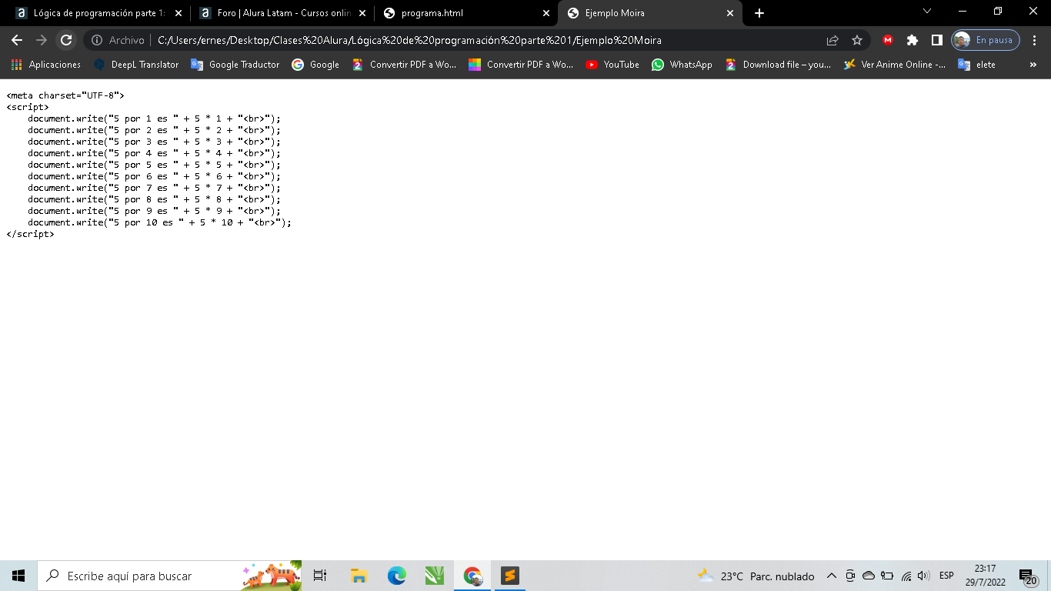Open the volume speaker tray icon
Screen dimensions: 1051x591
924,576
